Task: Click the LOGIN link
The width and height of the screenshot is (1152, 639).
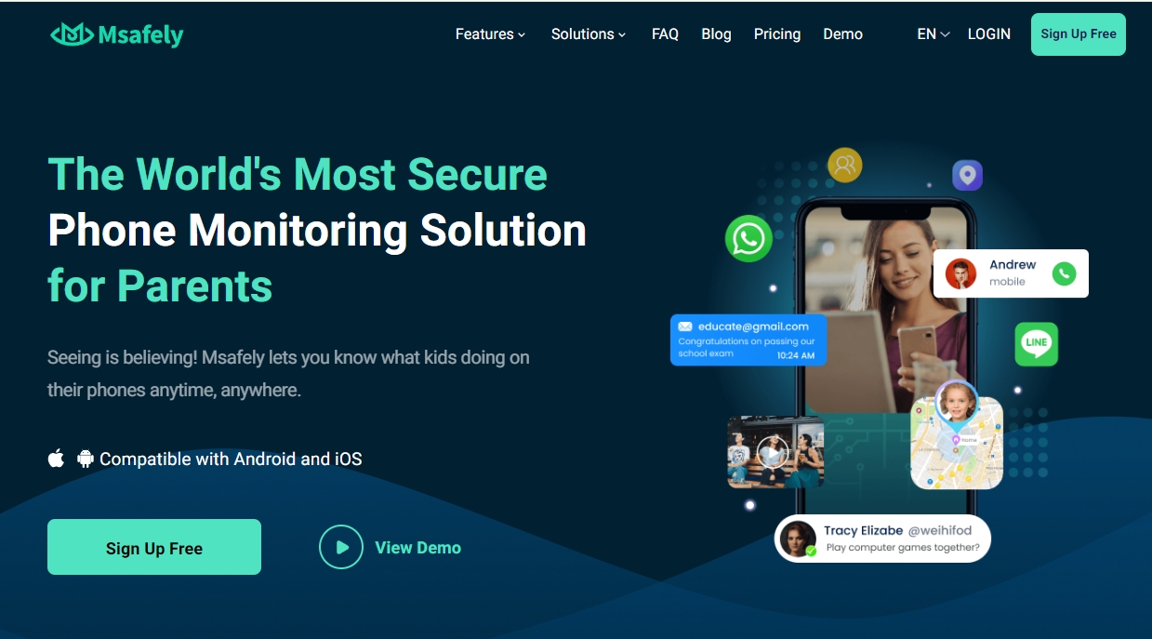Action: [989, 34]
